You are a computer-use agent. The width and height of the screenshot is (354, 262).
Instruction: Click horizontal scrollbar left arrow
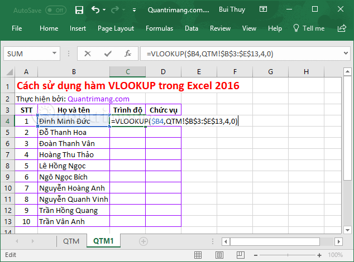click(x=226, y=242)
